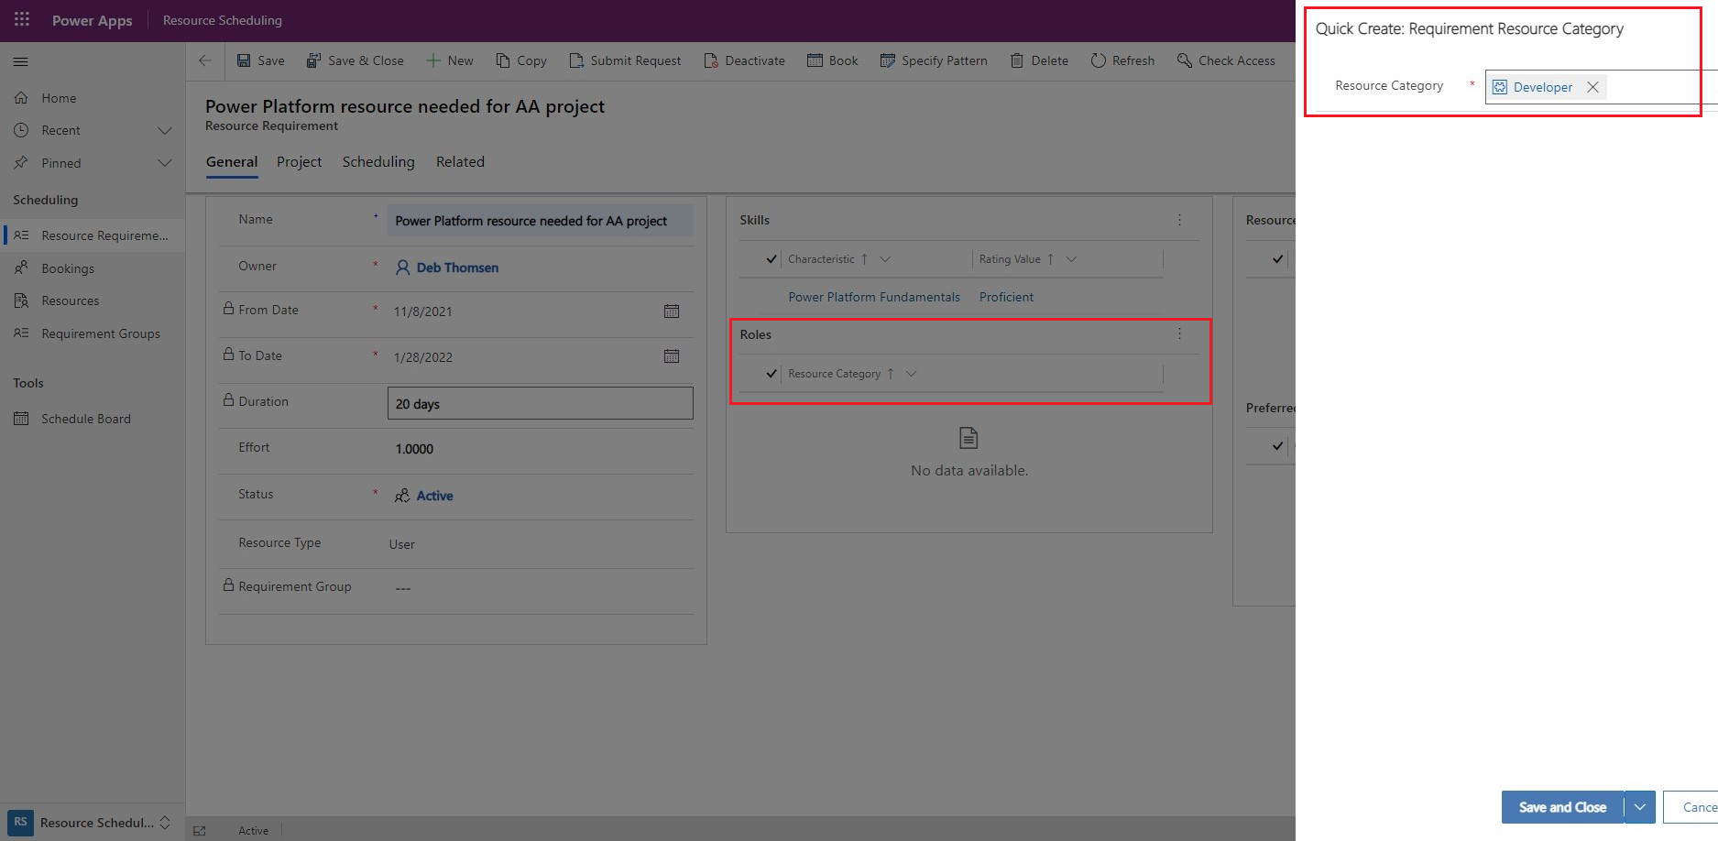Expand the Pinned section chevron
The width and height of the screenshot is (1718, 841).
[165, 163]
